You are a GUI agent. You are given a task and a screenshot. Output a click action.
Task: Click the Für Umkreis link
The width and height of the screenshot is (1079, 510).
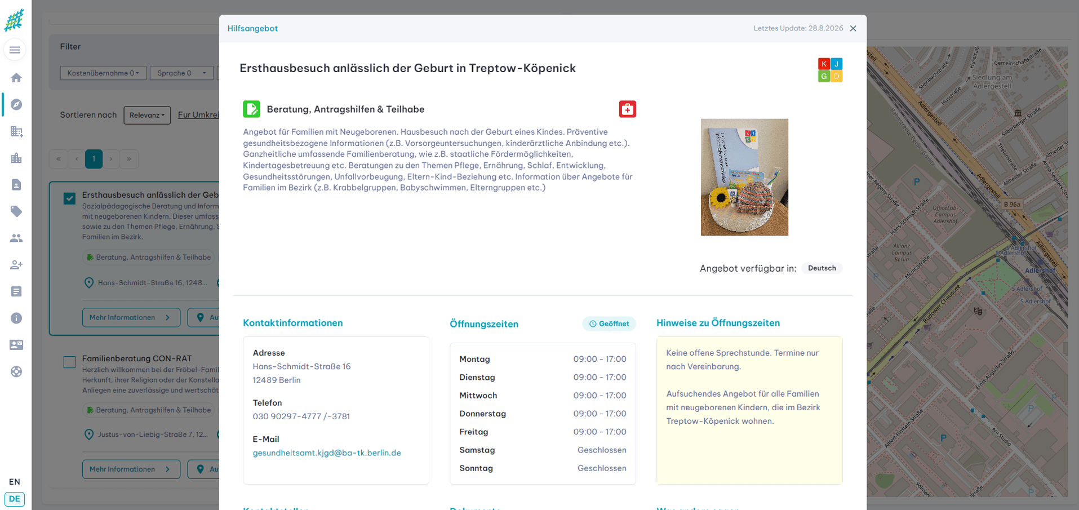coord(198,115)
